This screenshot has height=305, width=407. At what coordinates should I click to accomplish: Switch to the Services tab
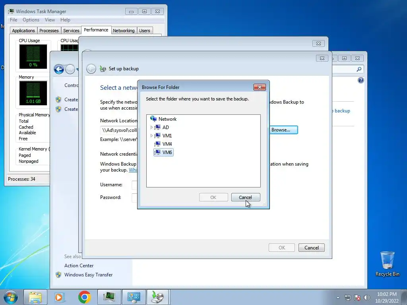[71, 31]
